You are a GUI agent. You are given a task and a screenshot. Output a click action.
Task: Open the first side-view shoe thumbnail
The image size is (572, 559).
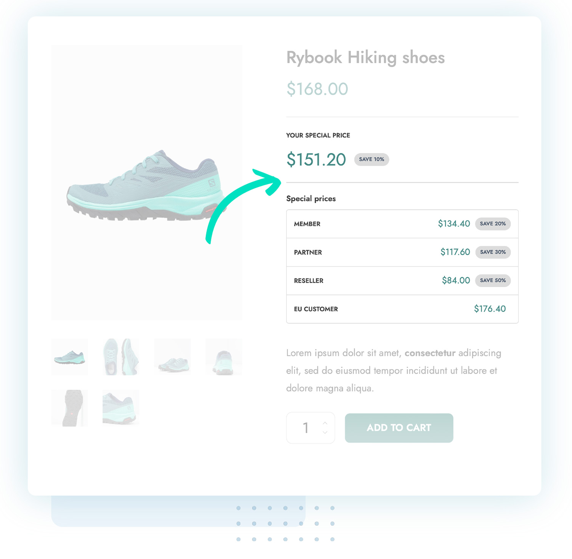pyautogui.click(x=69, y=357)
